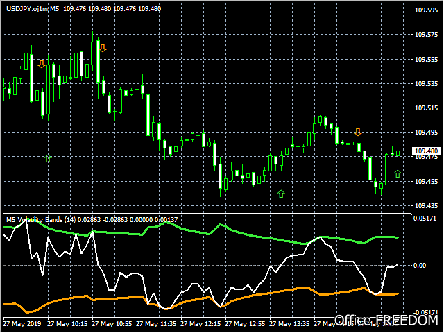Click the 27 May 11:35 time label

[x=156, y=324]
